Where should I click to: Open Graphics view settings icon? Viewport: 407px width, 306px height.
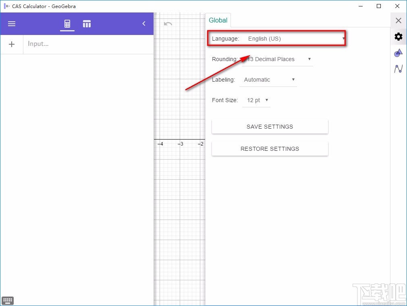click(x=399, y=53)
